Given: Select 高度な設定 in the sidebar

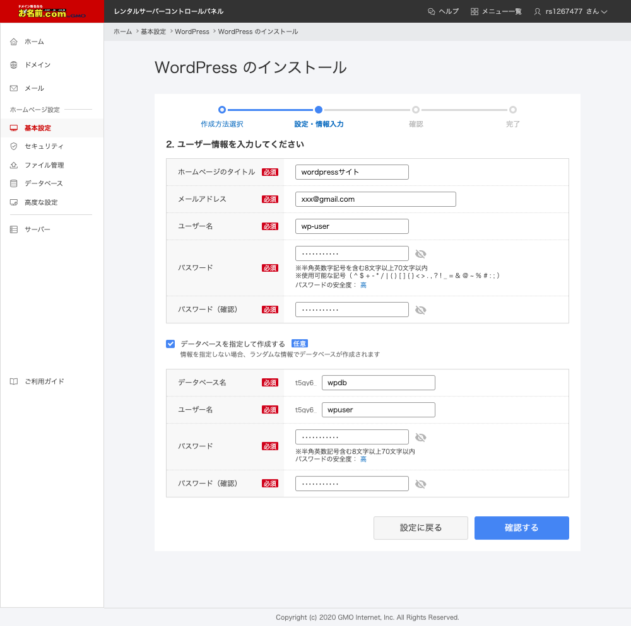Looking at the screenshot, I should pyautogui.click(x=41, y=202).
